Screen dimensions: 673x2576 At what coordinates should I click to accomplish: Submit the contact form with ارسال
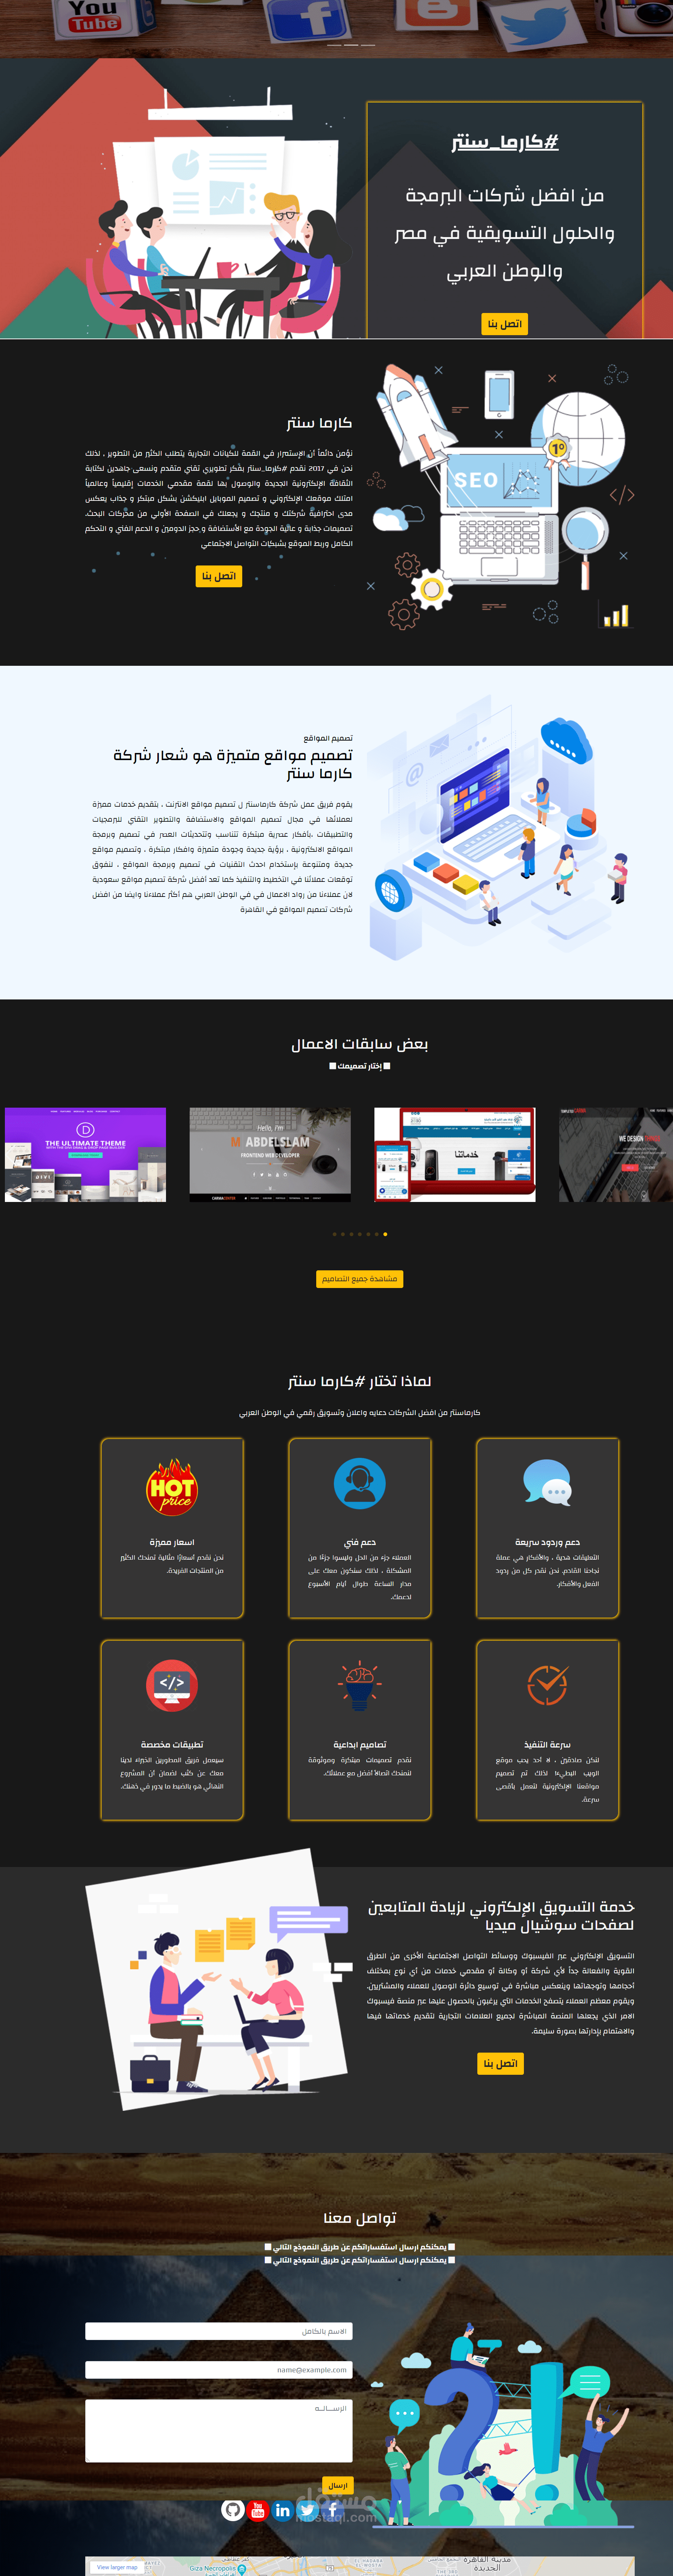338,2485
